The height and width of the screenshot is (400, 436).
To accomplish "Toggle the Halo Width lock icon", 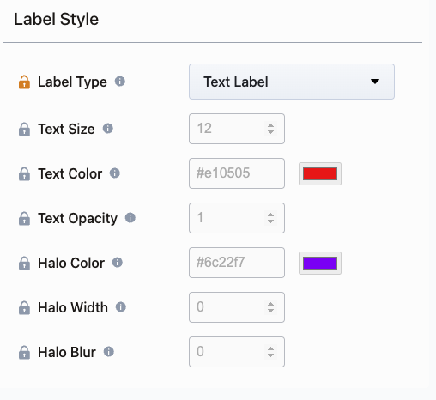I will point(24,308).
